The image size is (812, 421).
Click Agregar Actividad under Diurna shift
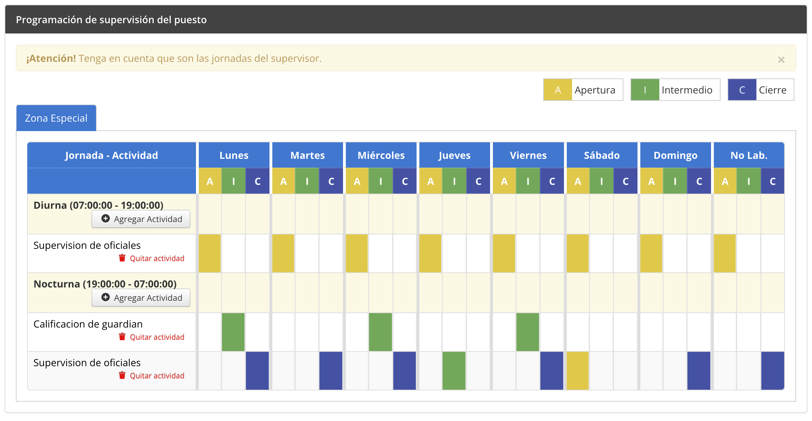[x=141, y=219]
